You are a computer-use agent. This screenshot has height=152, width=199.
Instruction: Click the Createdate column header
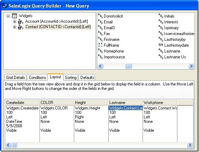click(x=22, y=103)
